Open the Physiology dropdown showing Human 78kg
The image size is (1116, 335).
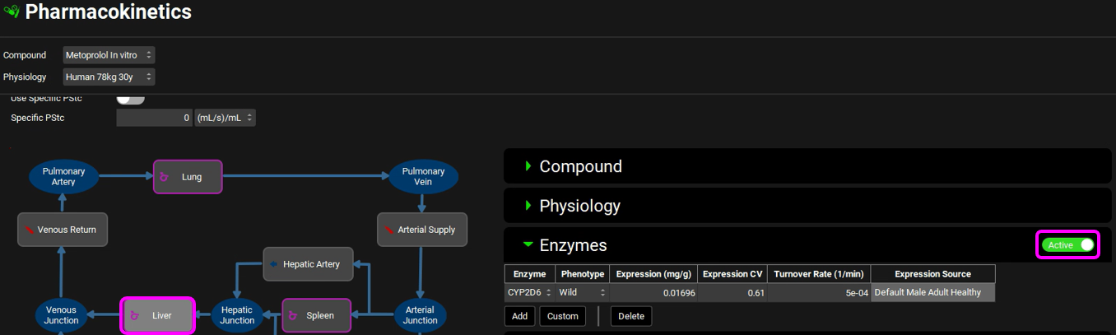[x=109, y=77]
